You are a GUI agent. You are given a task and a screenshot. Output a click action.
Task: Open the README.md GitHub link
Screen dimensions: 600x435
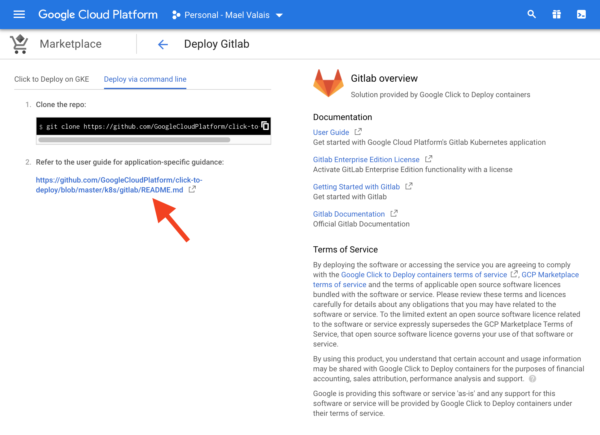[x=119, y=185]
